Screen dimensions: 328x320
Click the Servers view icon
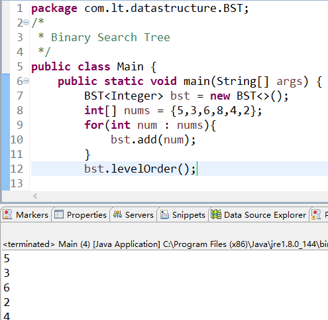coord(117,214)
